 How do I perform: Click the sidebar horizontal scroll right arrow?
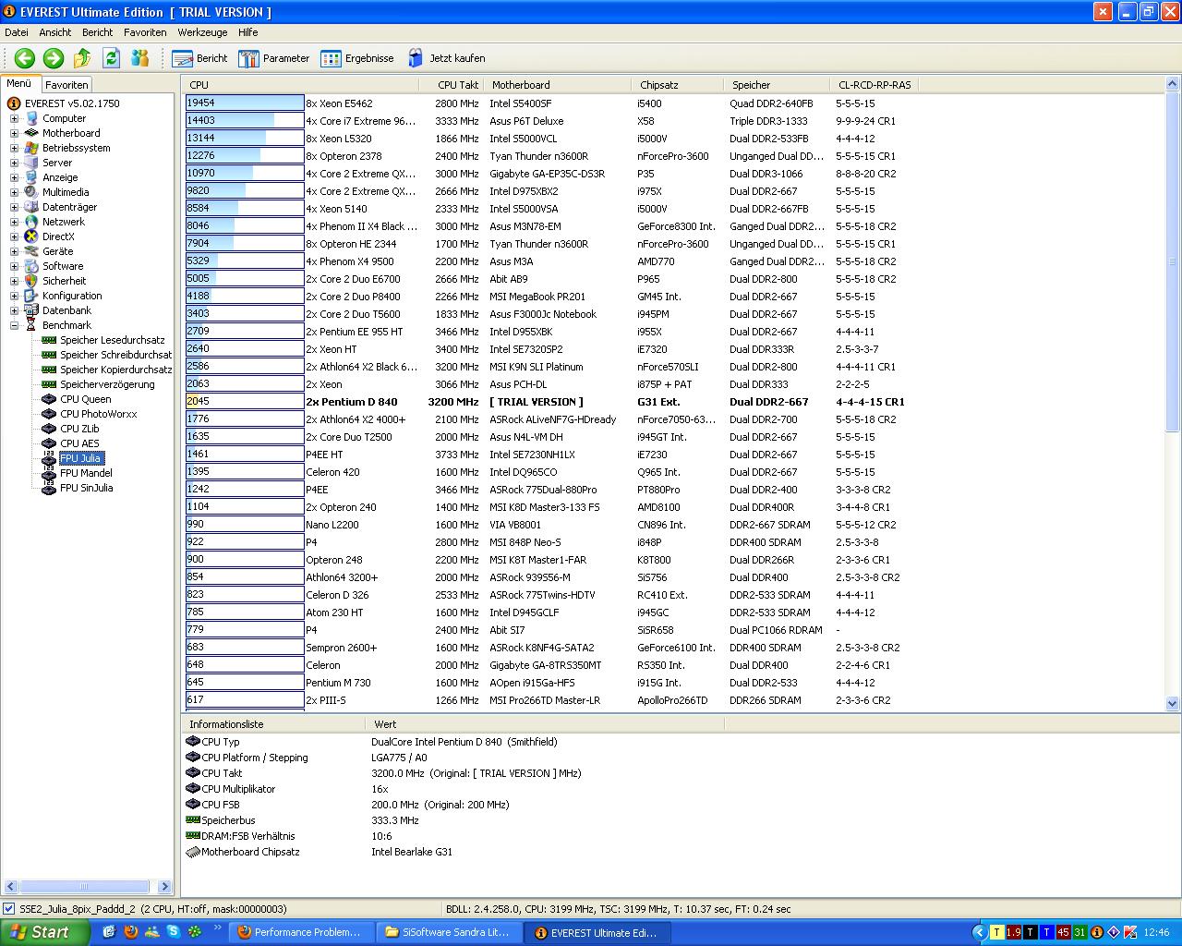coord(165,887)
